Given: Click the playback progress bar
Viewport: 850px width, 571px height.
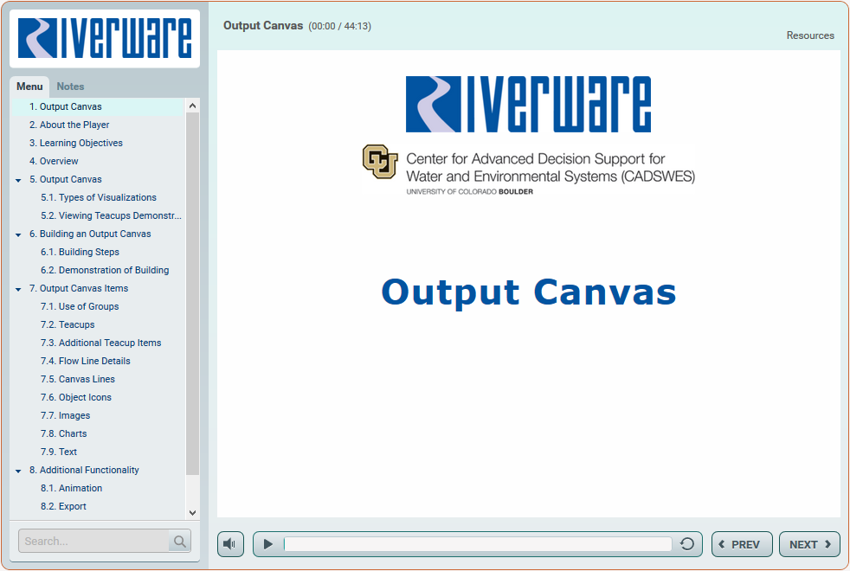Looking at the screenshot, I should click(478, 544).
